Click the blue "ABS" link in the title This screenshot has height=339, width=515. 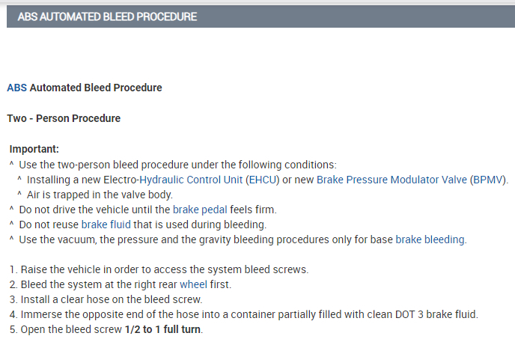16,88
